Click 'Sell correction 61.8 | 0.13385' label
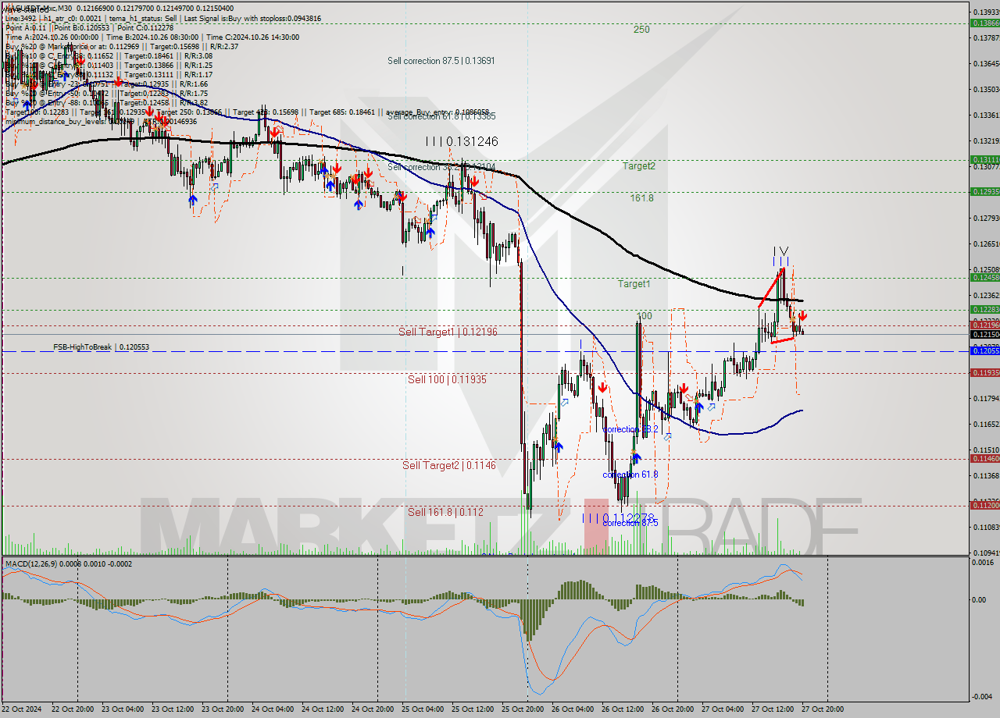 point(441,116)
